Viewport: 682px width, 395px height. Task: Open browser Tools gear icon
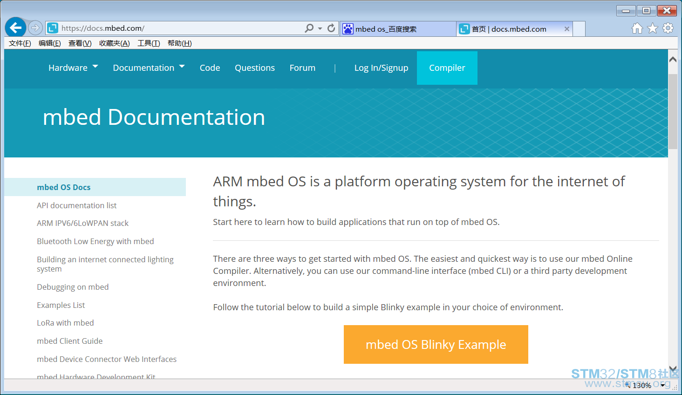tap(668, 28)
